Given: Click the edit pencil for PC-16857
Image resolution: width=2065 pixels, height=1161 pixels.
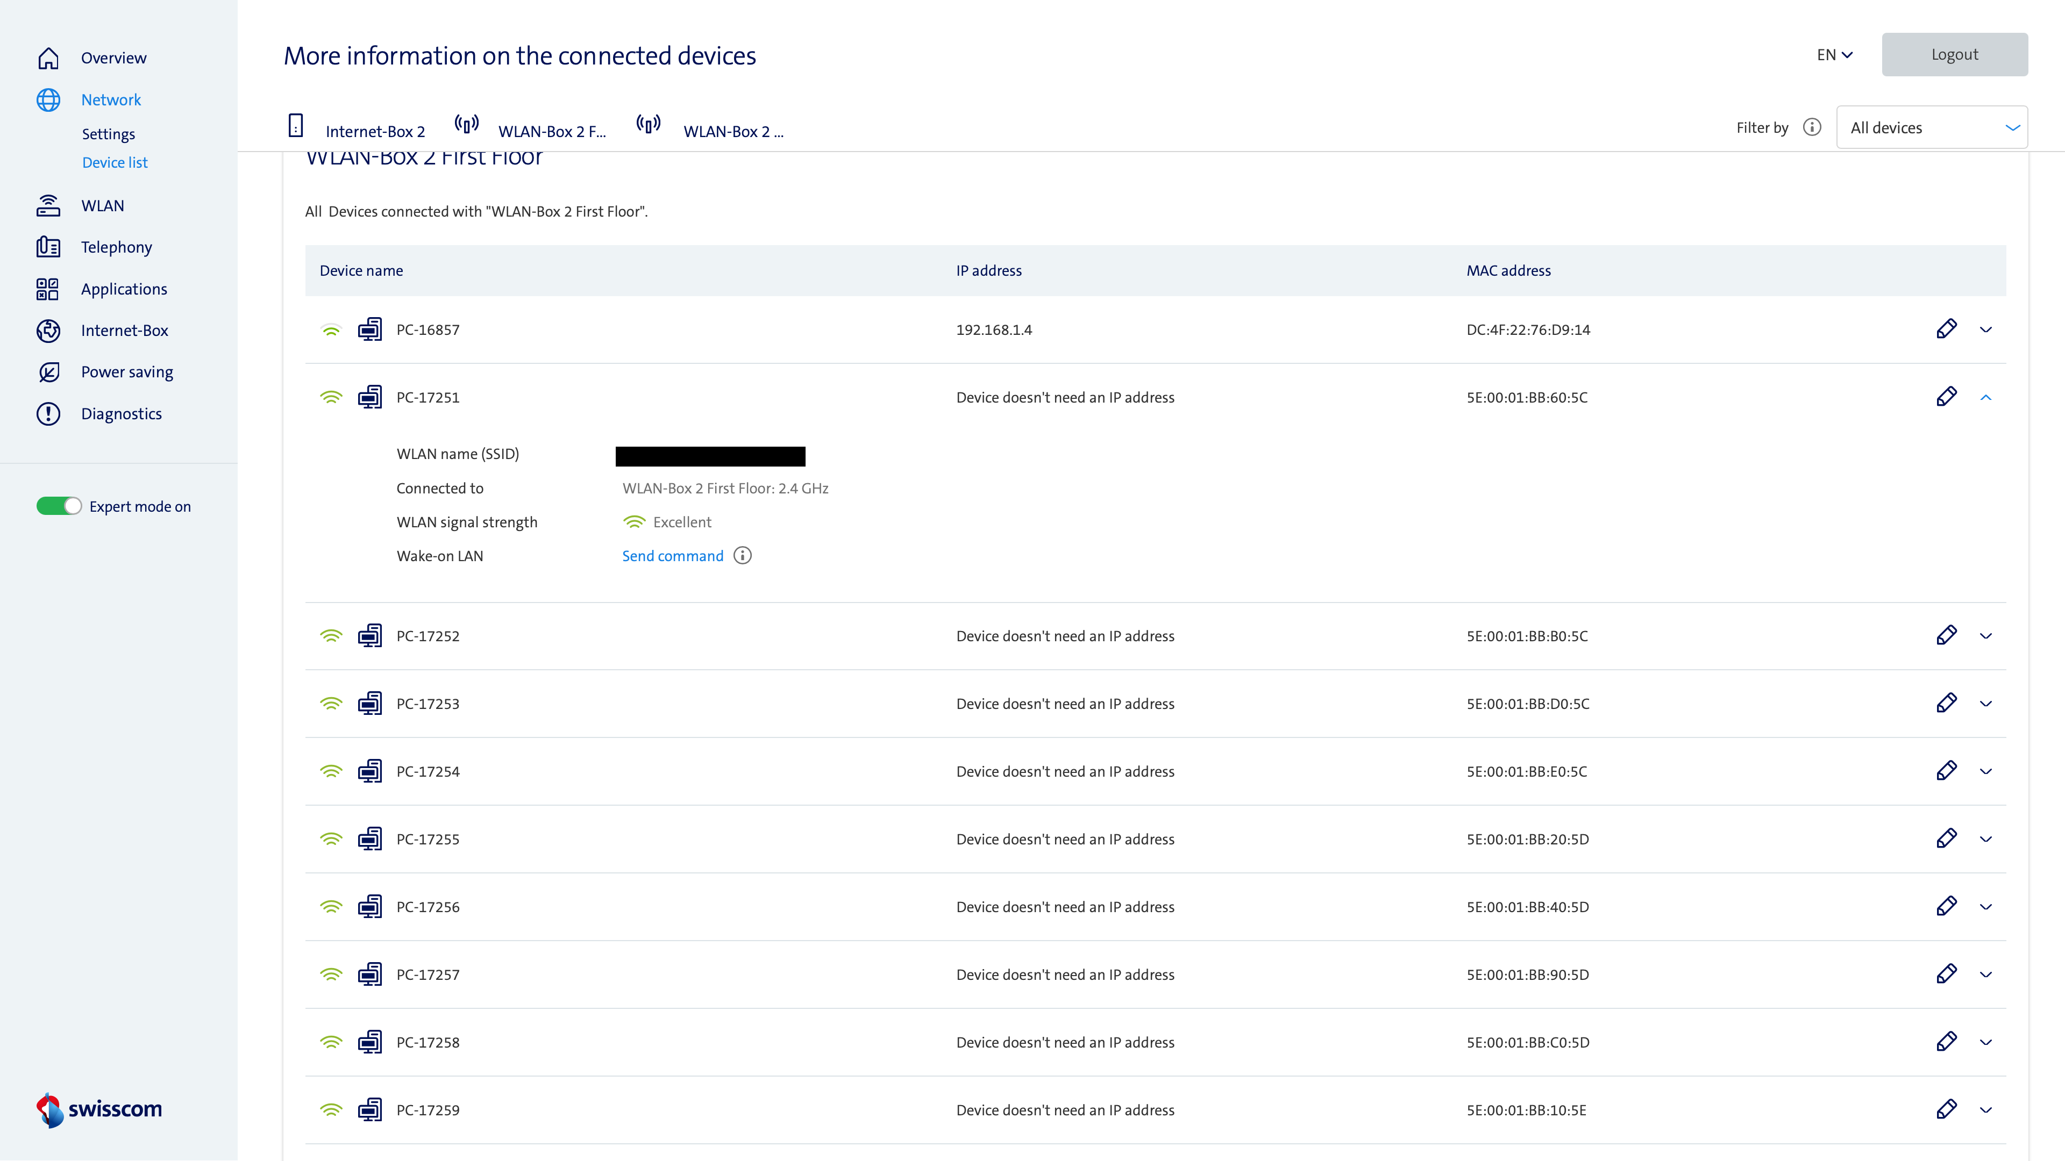Looking at the screenshot, I should pos(1946,329).
